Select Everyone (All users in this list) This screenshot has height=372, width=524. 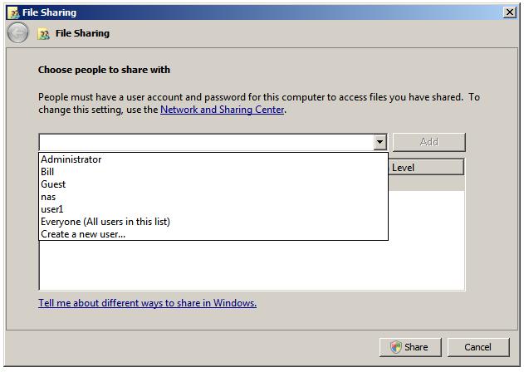[x=105, y=222]
